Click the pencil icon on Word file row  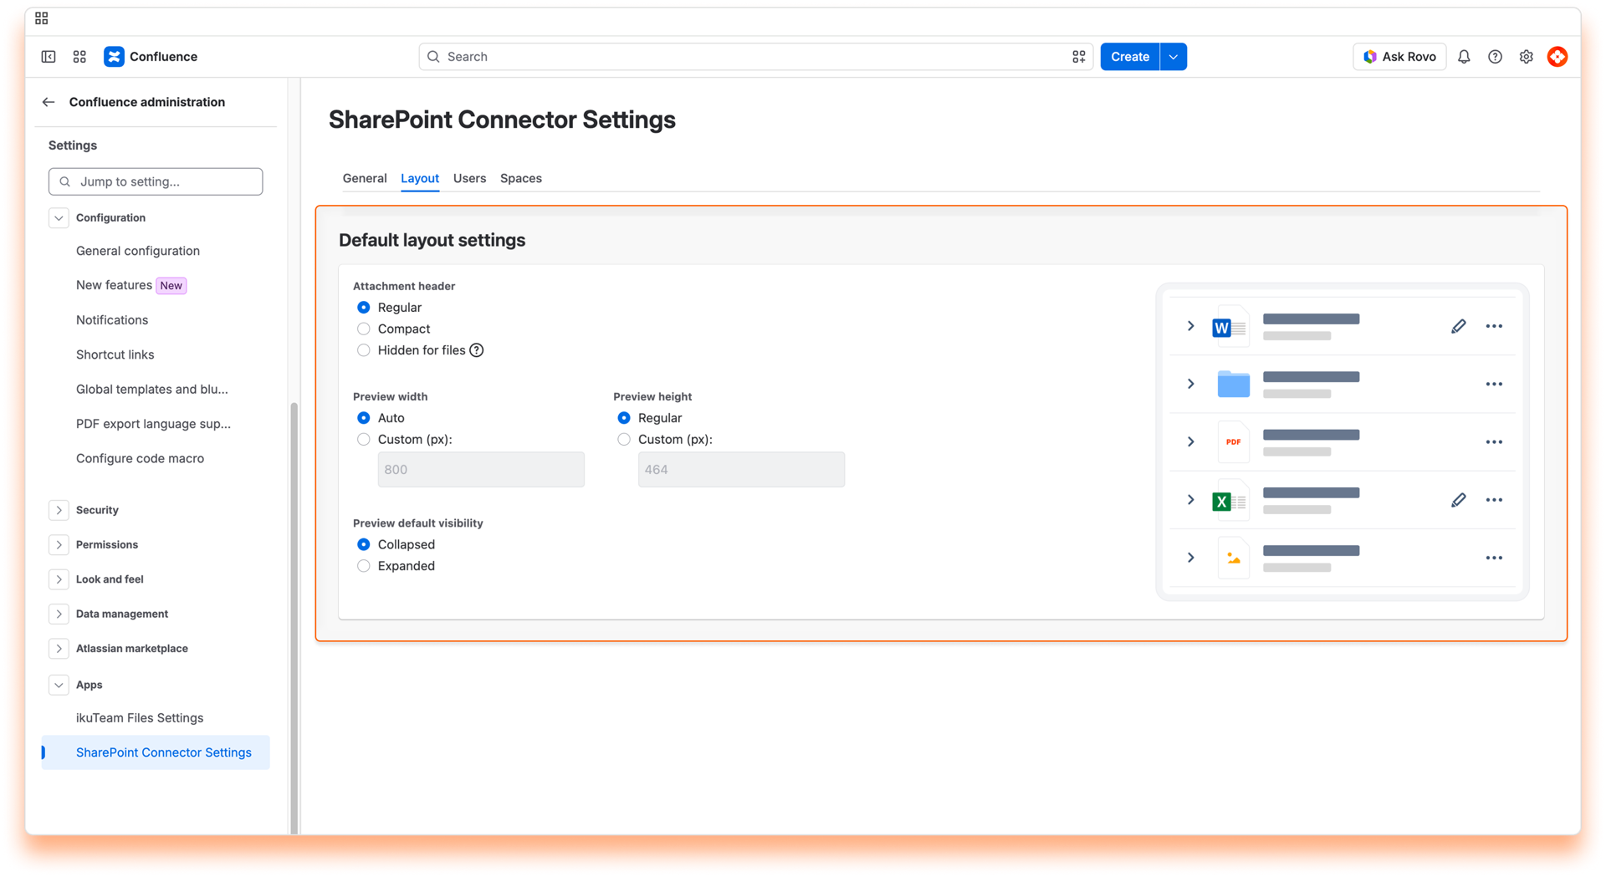pyautogui.click(x=1458, y=326)
